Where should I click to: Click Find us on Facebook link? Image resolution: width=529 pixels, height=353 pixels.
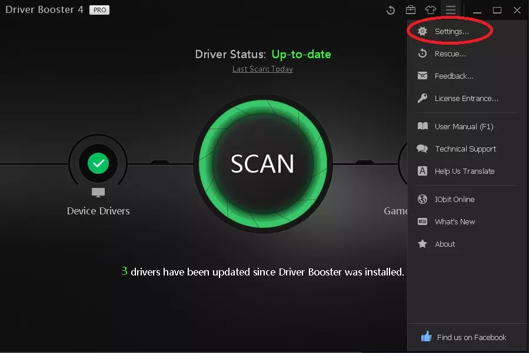point(471,337)
